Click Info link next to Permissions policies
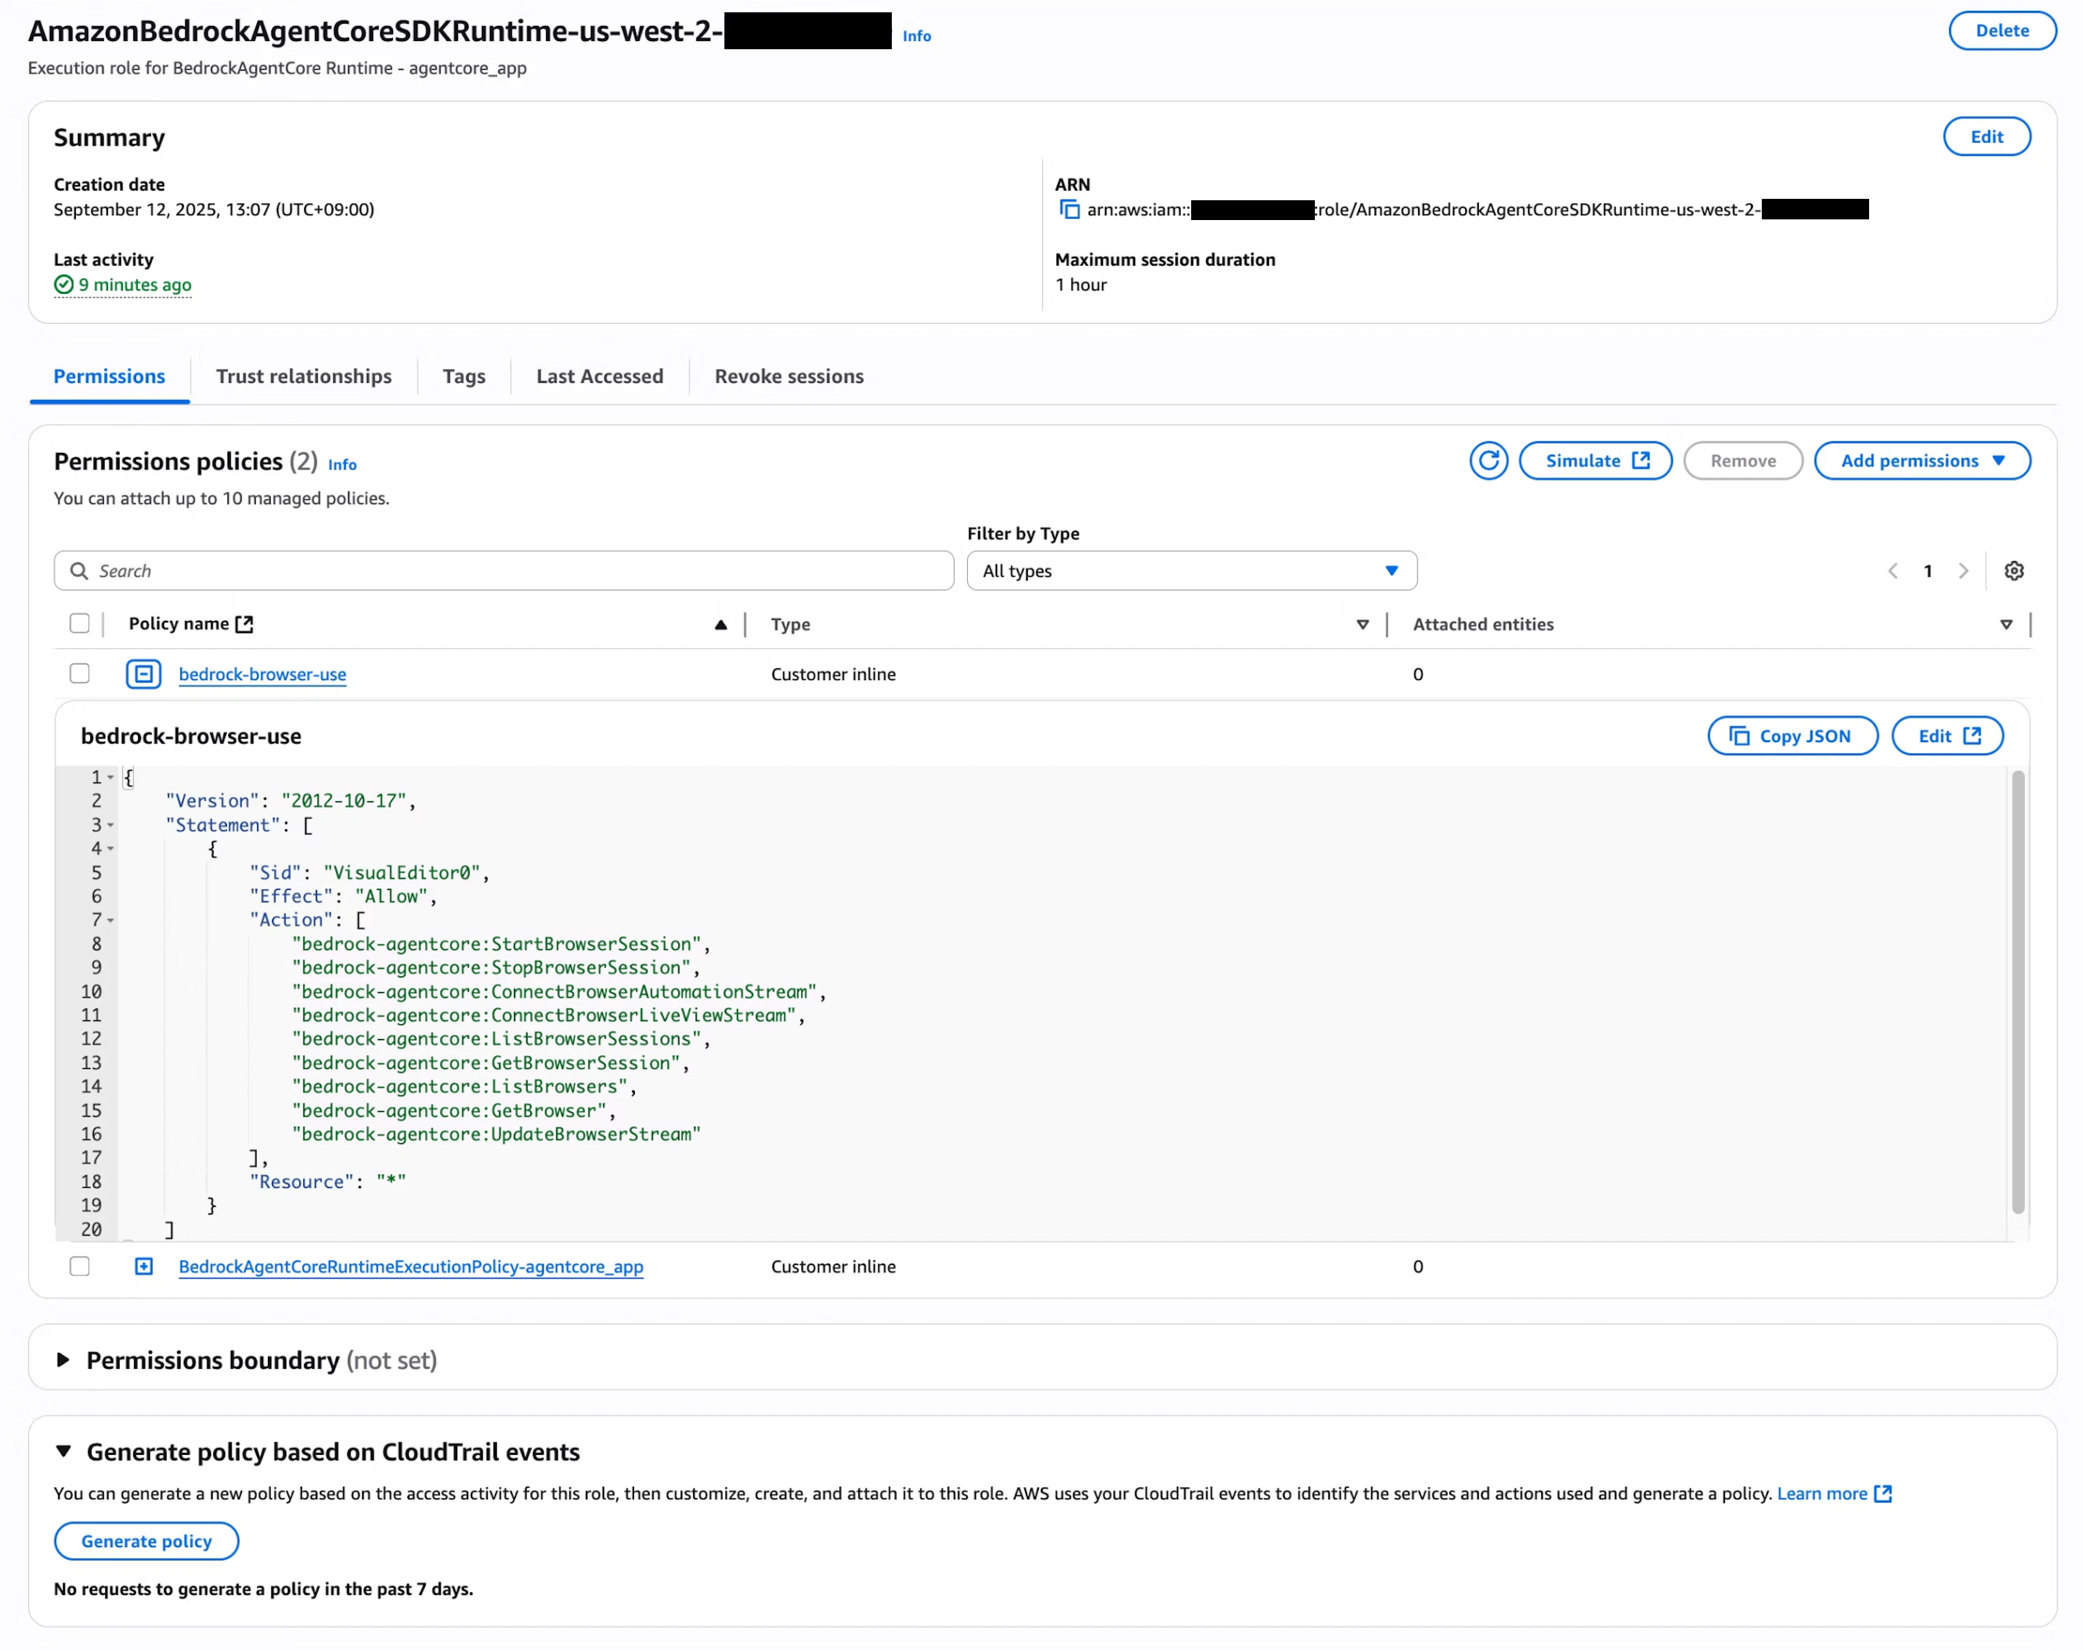2083x1651 pixels. pos(342,465)
